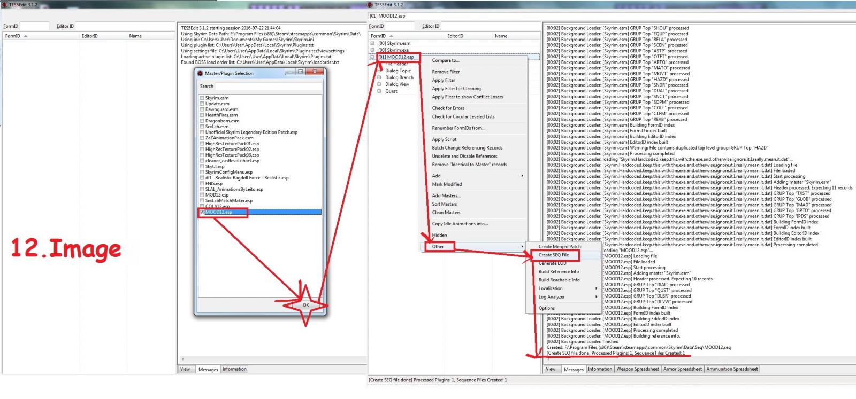Open Information tab in right TES5Edit window
Viewport: 856px width, 399px height.
600,369
